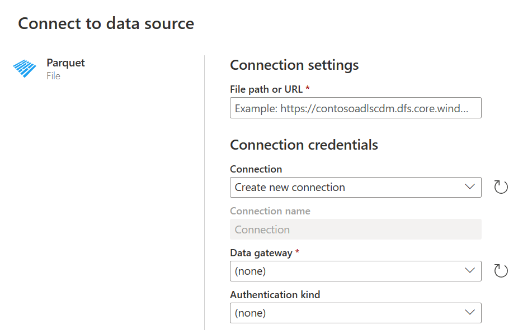Click the Connection name field

355,229
